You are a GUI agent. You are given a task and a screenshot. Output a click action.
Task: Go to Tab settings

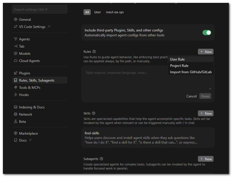pos(40,46)
